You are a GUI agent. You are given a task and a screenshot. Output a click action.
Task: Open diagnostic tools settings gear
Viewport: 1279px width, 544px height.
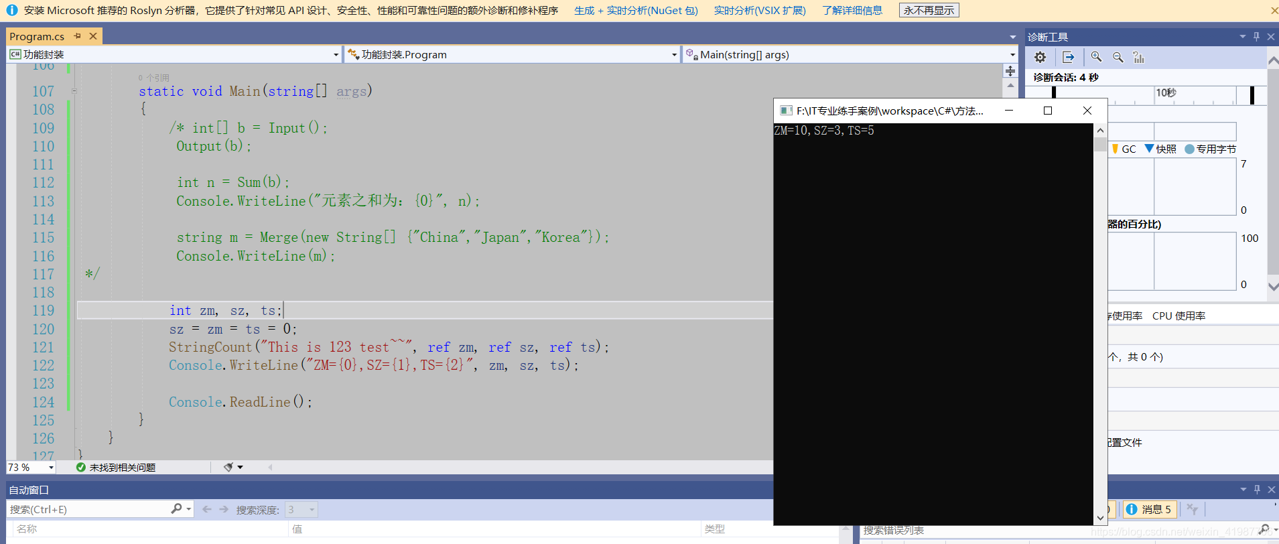1040,58
